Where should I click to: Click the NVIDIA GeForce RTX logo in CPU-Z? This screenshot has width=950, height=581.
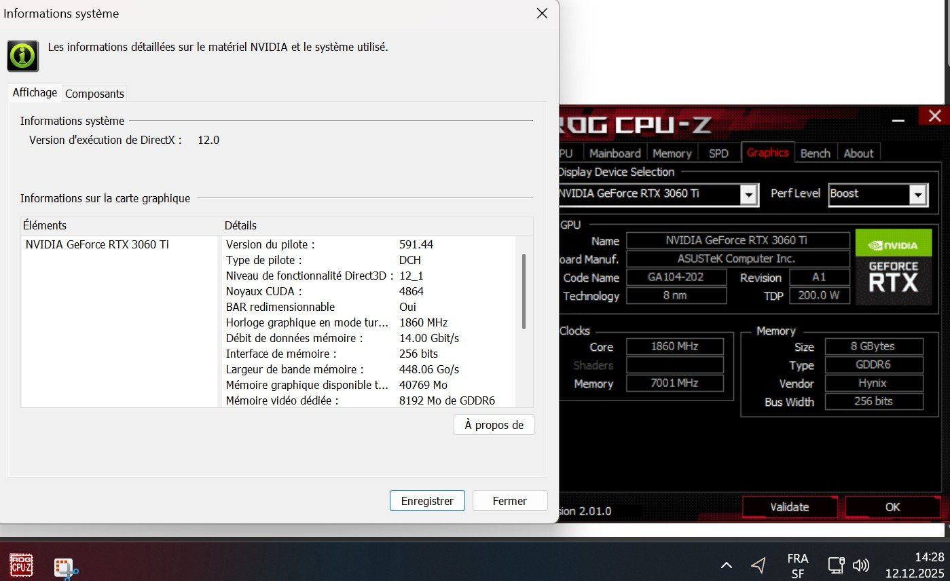893,266
